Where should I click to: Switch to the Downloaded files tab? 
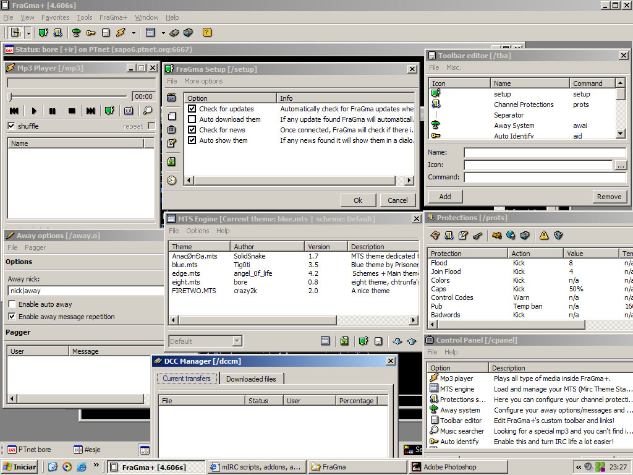[251, 379]
